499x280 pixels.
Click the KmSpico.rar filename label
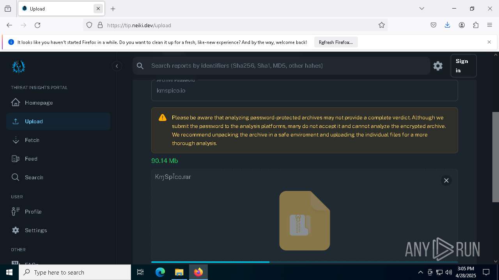pyautogui.click(x=173, y=177)
